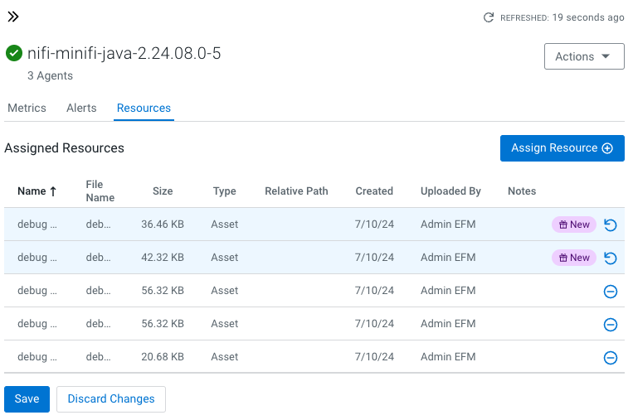Expand the collapsed side panel with double chevron
Image resolution: width=633 pixels, height=420 pixels.
point(13,17)
